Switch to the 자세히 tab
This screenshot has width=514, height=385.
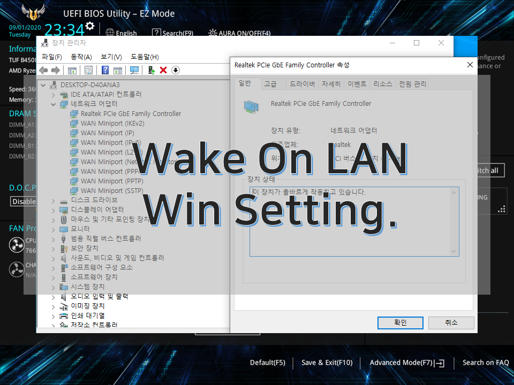(331, 84)
